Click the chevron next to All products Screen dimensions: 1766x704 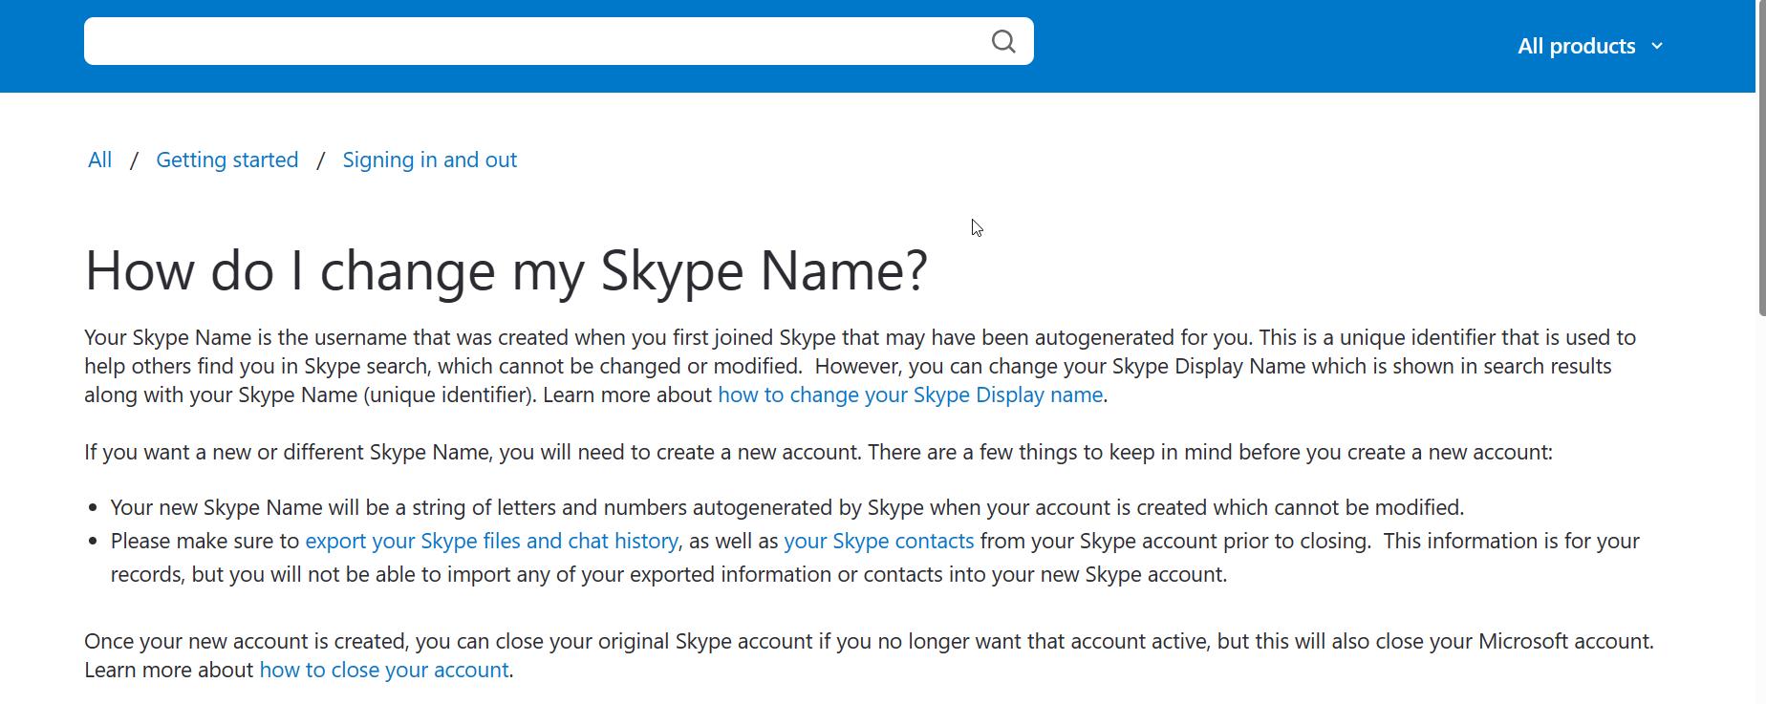pyautogui.click(x=1657, y=46)
